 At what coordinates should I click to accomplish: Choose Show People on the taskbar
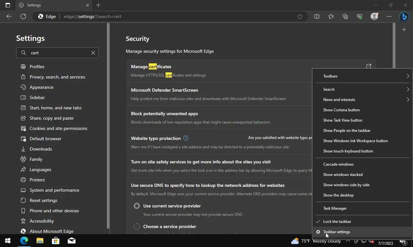point(362,131)
